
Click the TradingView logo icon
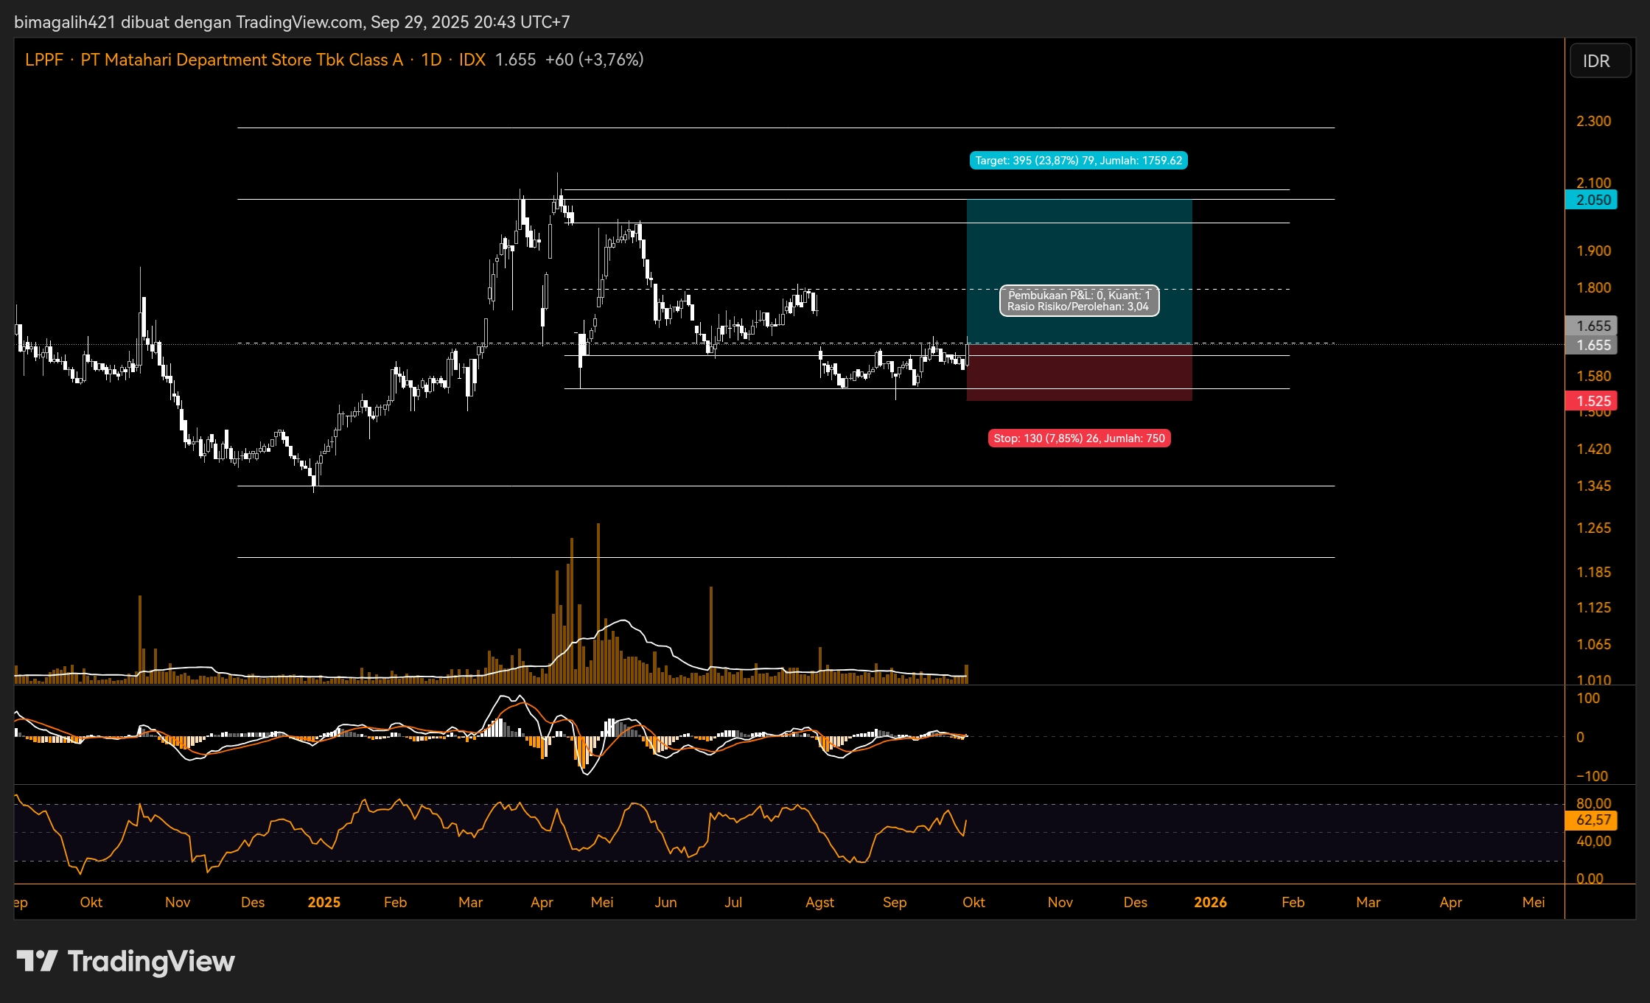37,961
